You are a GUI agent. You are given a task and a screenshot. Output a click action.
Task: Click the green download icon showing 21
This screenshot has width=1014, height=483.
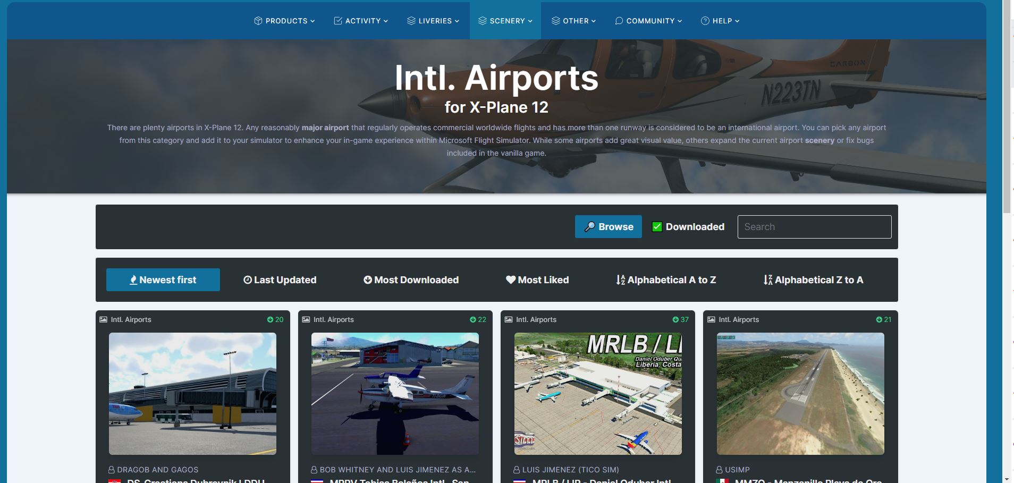(879, 319)
